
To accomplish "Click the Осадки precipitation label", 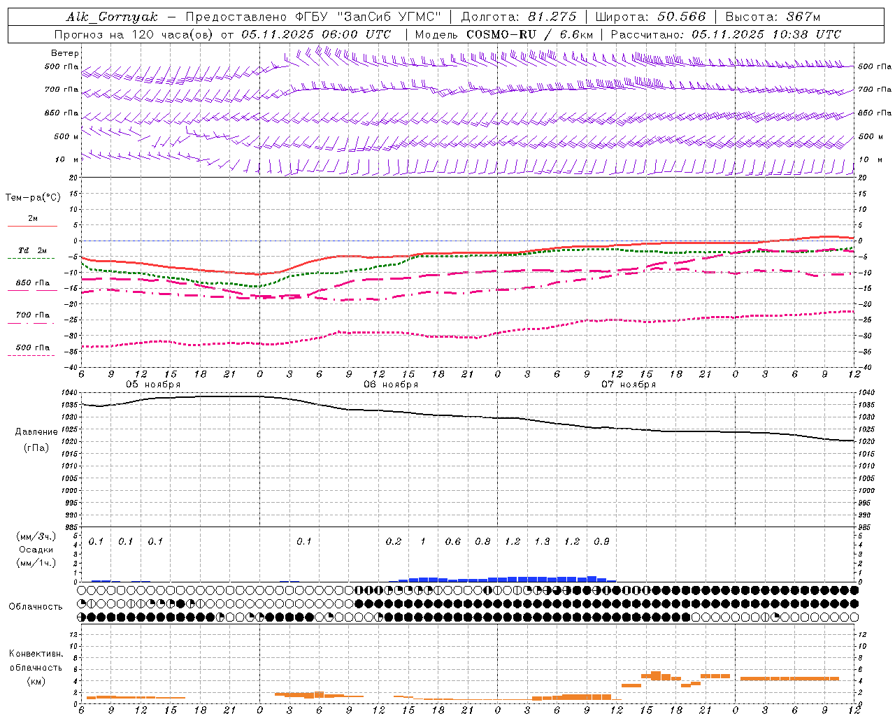I will tap(36, 550).
